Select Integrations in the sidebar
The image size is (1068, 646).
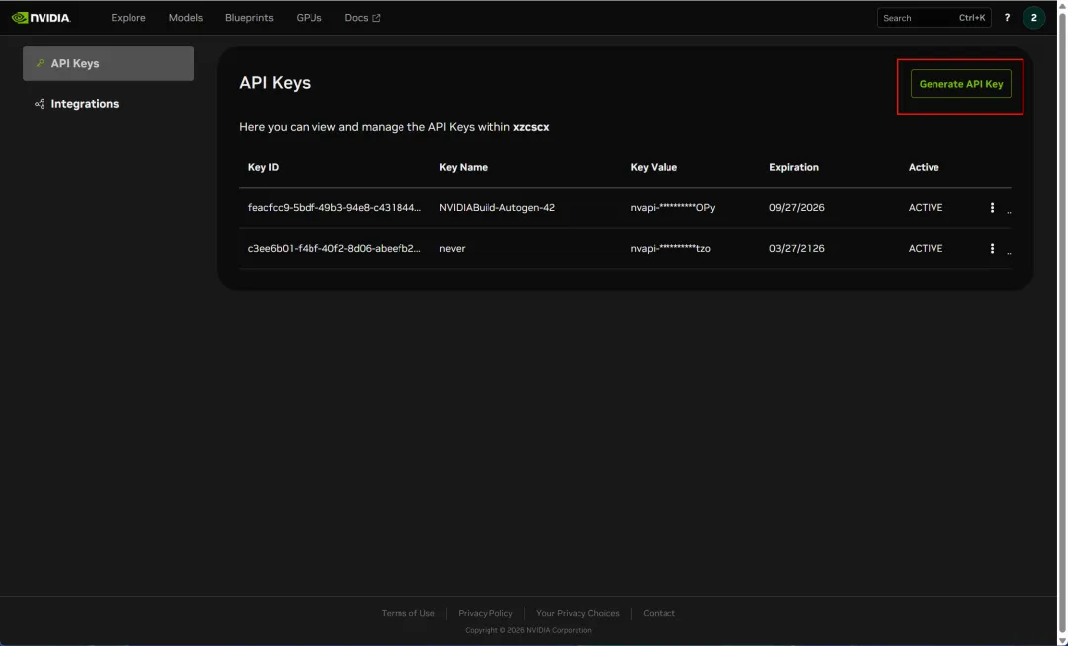pos(84,104)
